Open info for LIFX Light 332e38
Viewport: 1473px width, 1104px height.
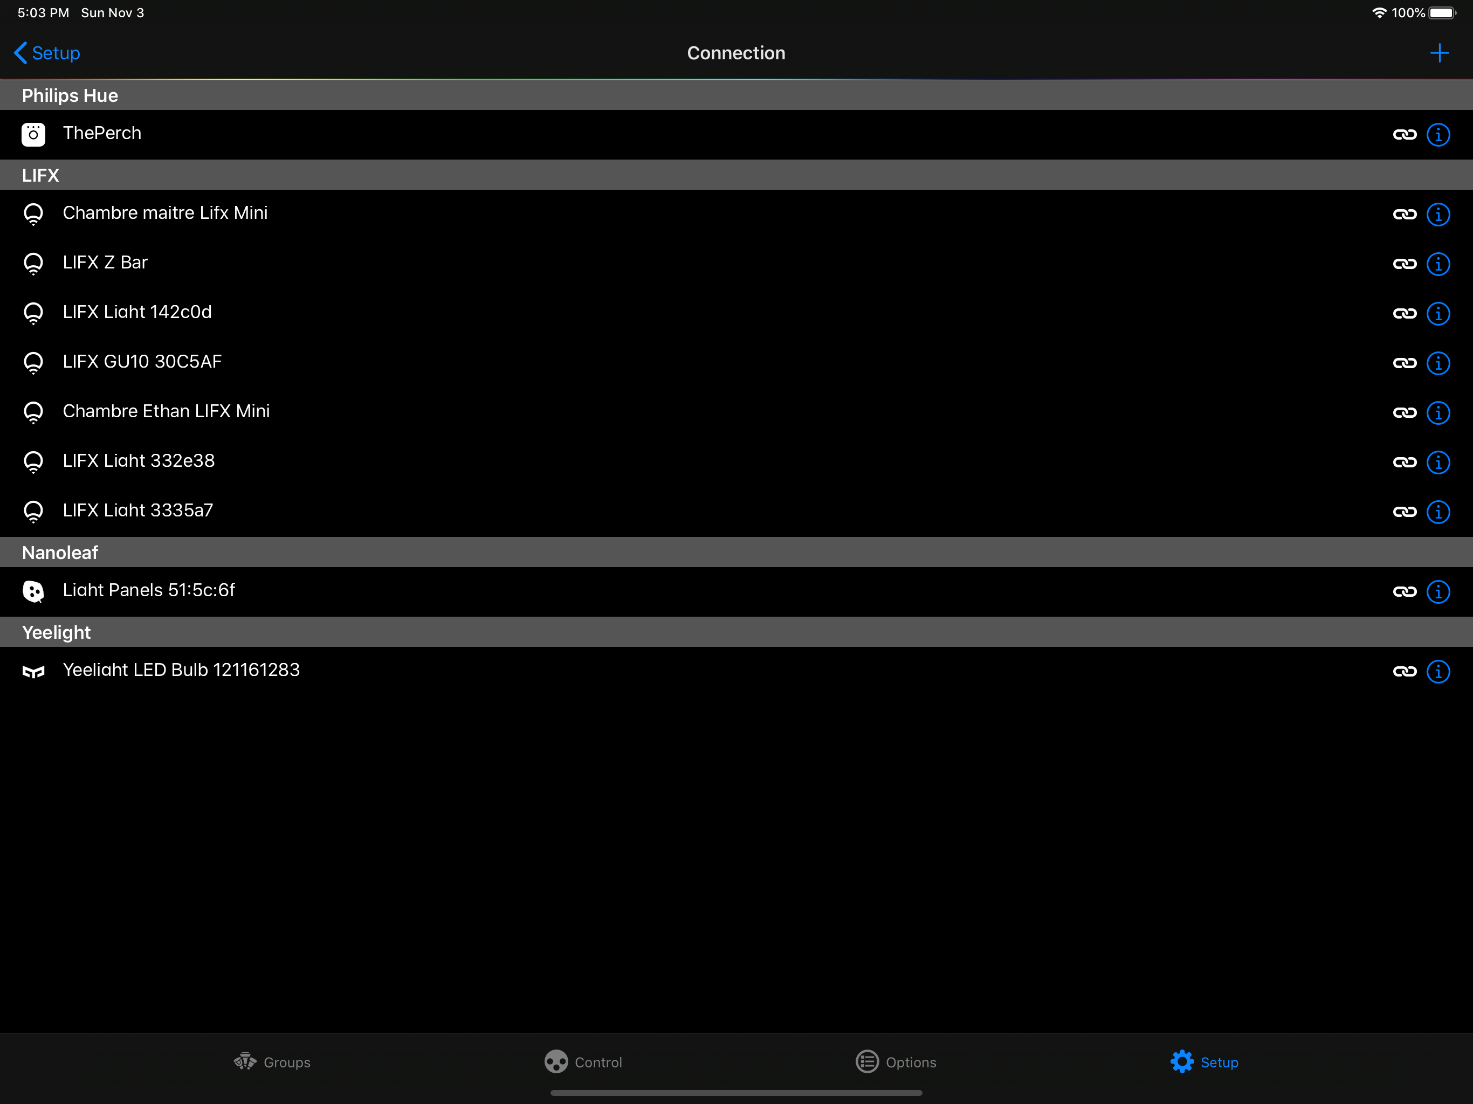coord(1438,462)
